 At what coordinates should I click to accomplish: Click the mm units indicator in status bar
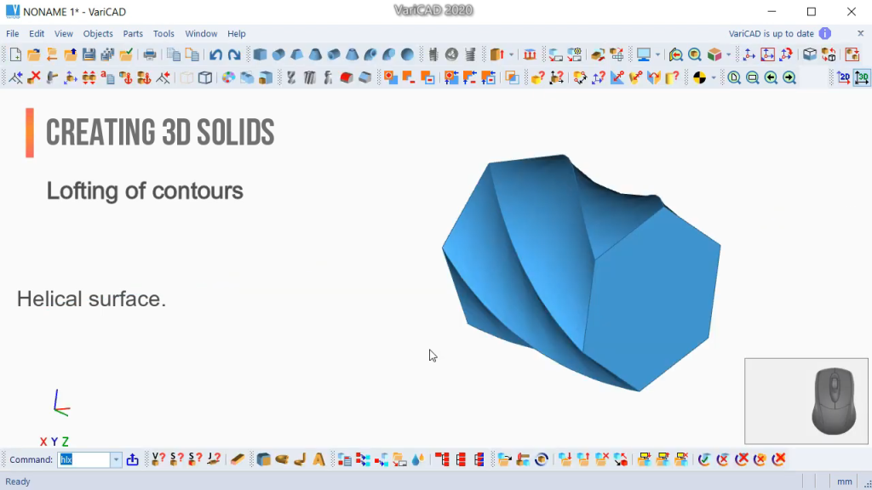[844, 481]
